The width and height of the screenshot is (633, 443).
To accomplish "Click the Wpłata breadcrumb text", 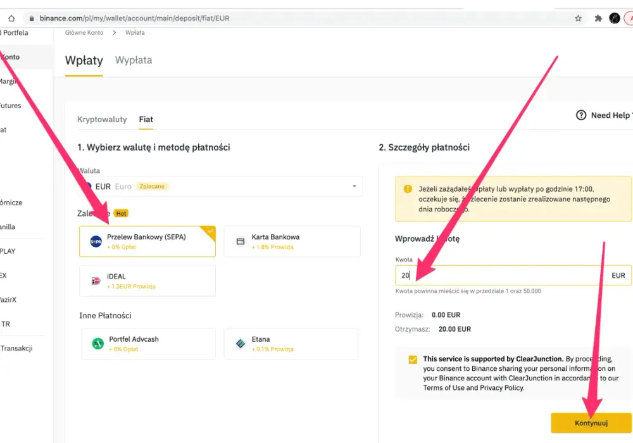I will pos(135,33).
